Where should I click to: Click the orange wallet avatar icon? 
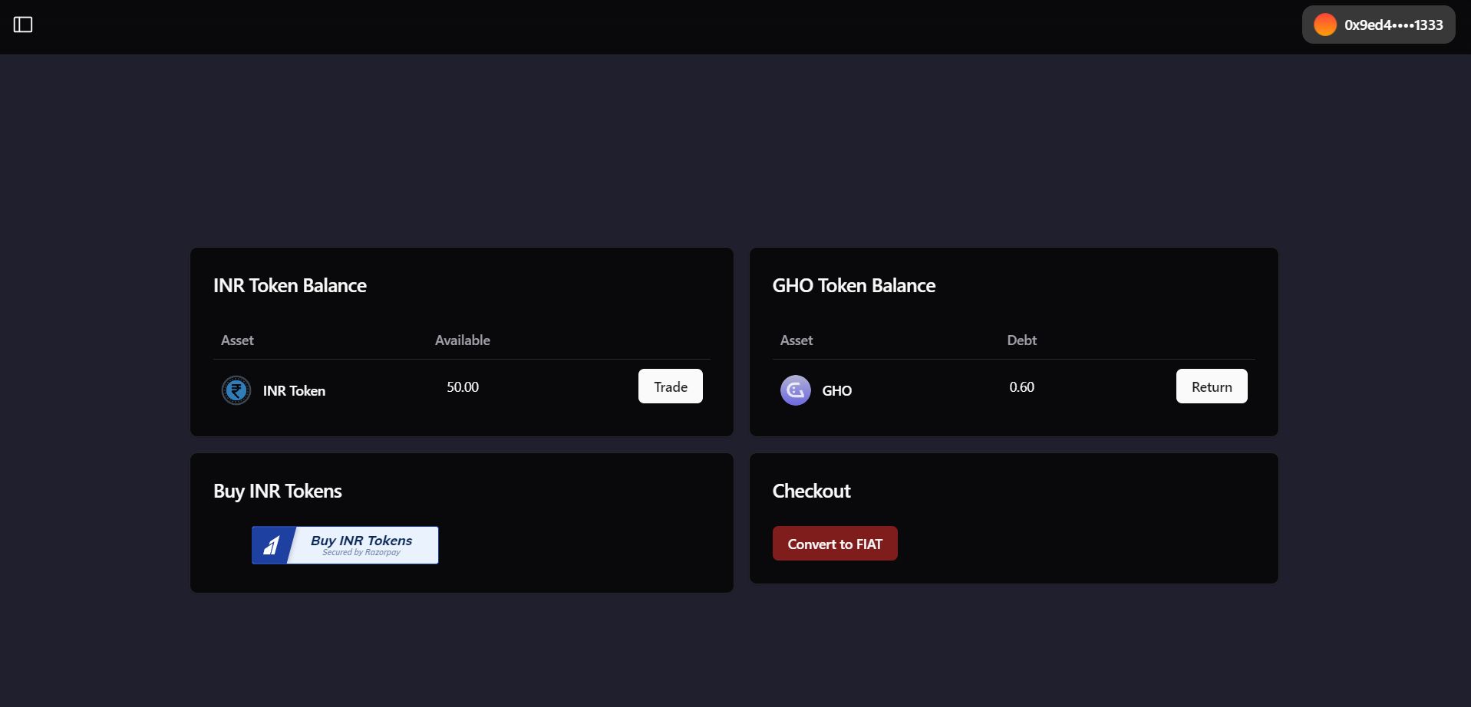(x=1325, y=25)
